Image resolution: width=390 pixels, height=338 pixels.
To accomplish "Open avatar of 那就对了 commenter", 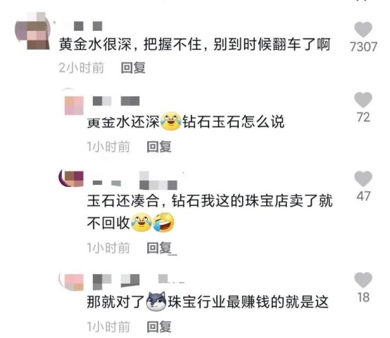I will pyautogui.click(x=72, y=281).
